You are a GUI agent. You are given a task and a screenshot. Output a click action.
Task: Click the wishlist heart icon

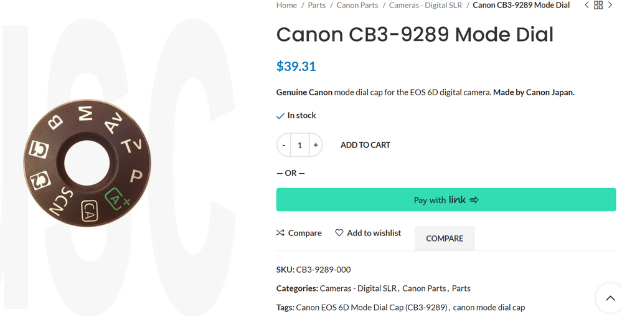pyautogui.click(x=339, y=233)
